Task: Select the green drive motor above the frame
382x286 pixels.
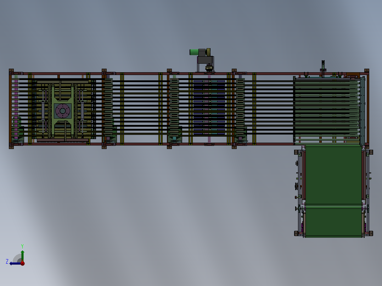Action: coord(194,52)
